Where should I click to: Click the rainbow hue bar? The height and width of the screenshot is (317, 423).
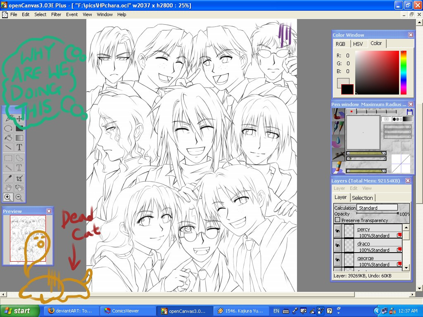pyautogui.click(x=403, y=73)
